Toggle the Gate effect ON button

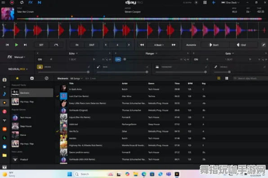click(196, 59)
